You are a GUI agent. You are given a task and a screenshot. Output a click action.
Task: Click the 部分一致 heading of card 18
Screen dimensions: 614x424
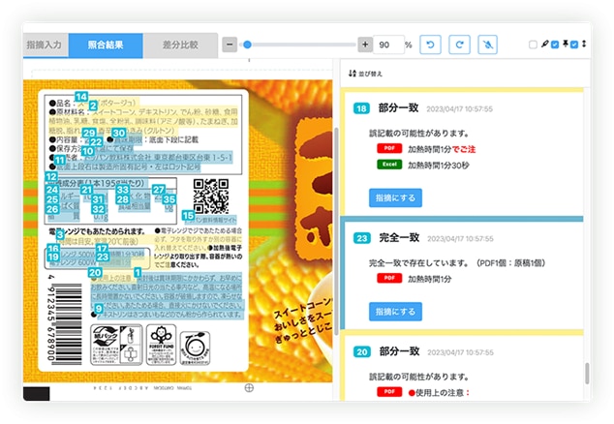(x=398, y=108)
